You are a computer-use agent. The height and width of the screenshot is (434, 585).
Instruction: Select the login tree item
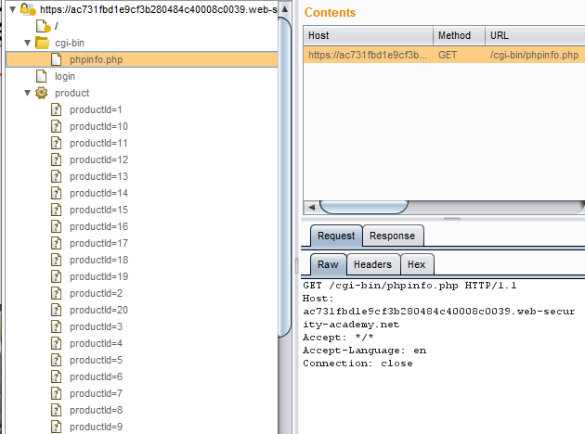[x=65, y=76]
